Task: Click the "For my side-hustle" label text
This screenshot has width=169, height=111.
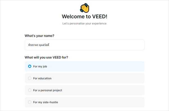Action: [x=45, y=102]
